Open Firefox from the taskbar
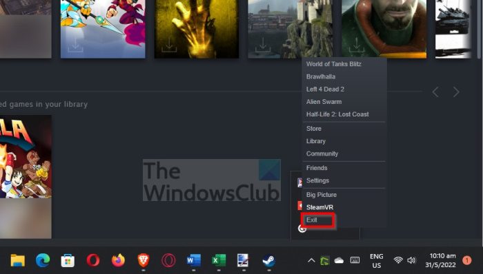 point(118,260)
